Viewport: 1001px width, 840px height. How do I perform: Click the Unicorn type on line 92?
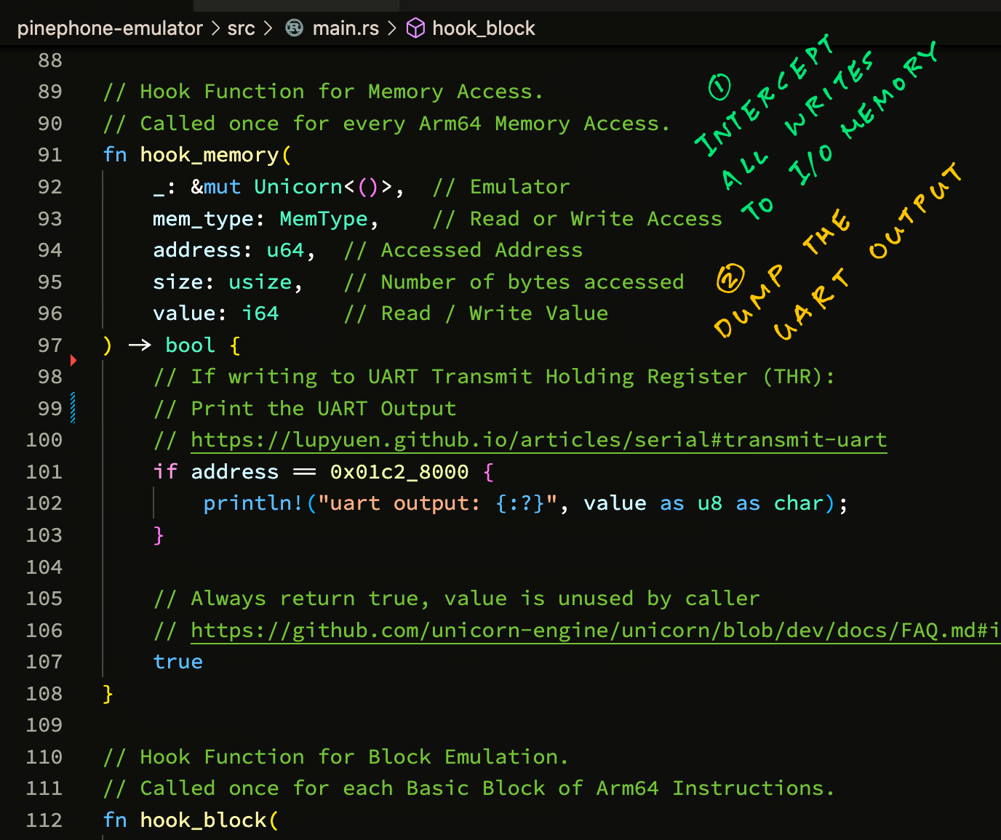pos(298,187)
